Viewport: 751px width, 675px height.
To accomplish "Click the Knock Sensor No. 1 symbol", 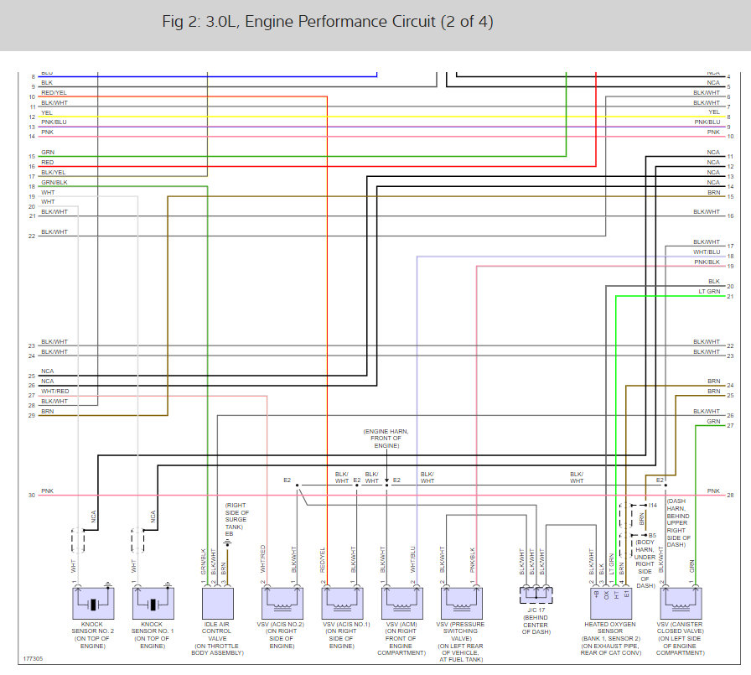I will point(153,603).
